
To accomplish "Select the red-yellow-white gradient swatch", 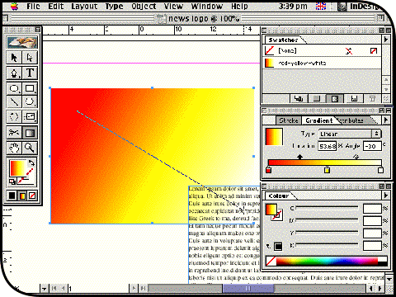I will click(x=322, y=63).
